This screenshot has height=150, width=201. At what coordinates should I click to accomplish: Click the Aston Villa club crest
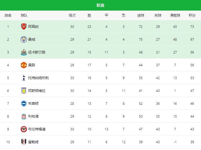tap(23, 91)
